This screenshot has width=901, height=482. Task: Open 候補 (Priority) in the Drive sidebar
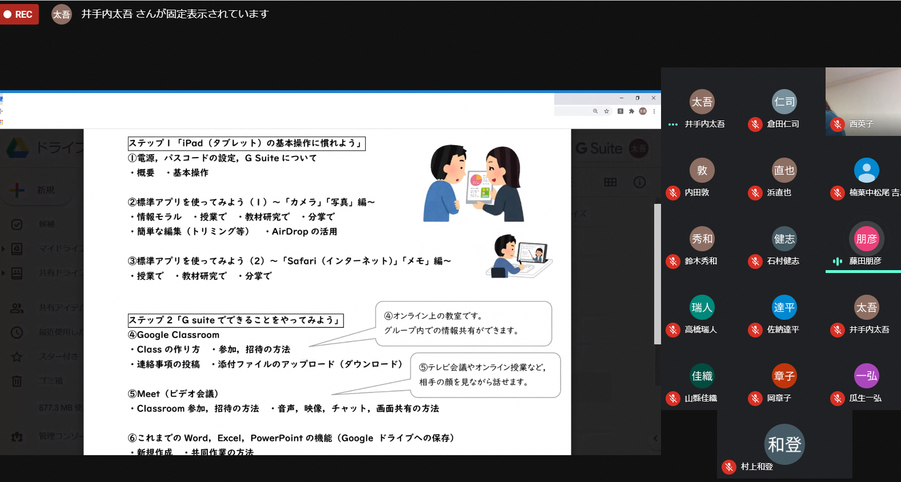[47, 224]
